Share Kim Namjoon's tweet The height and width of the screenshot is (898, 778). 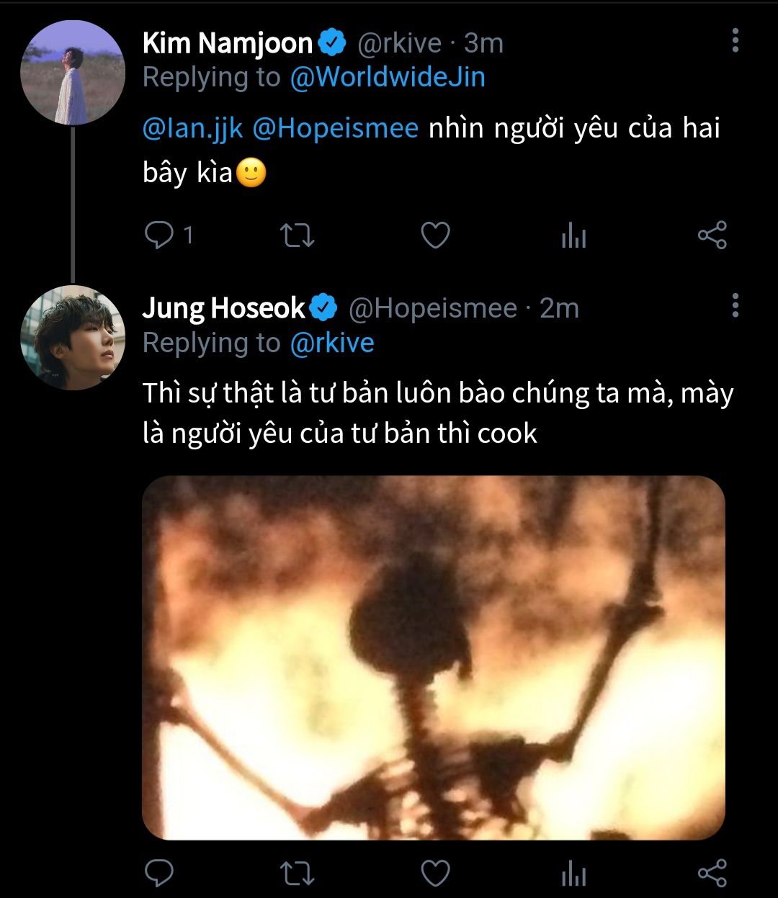pos(712,235)
